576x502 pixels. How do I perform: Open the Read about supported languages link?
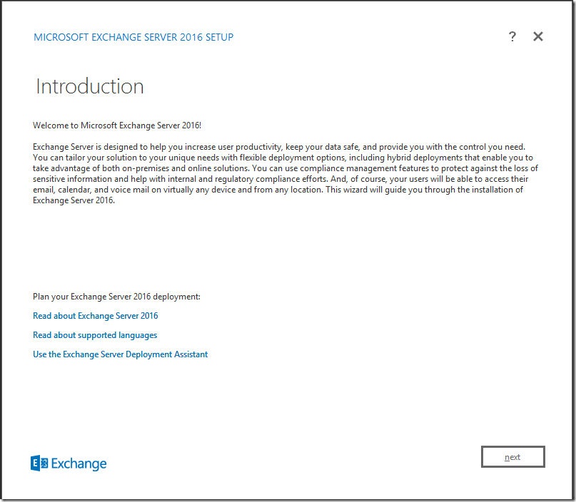click(x=95, y=335)
